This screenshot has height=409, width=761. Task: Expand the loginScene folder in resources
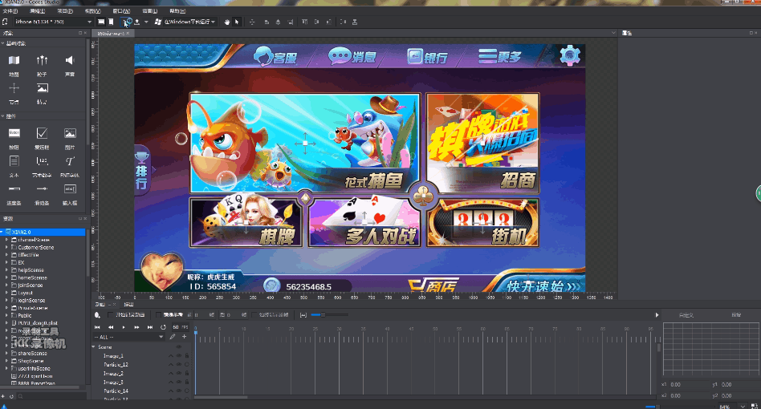click(6, 301)
